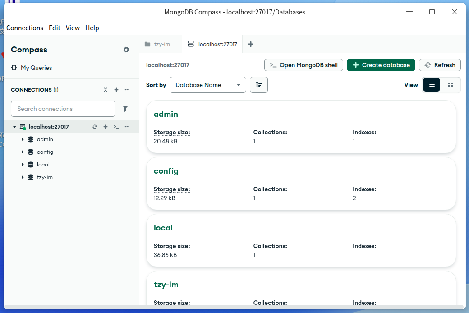This screenshot has height=313, width=469.
Task: Click Create database button
Action: [381, 65]
